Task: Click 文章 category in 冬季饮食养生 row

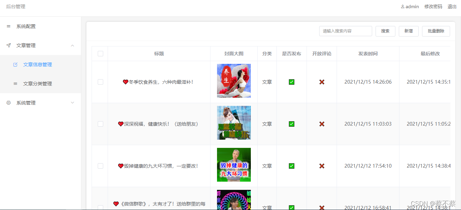Action: [x=267, y=82]
